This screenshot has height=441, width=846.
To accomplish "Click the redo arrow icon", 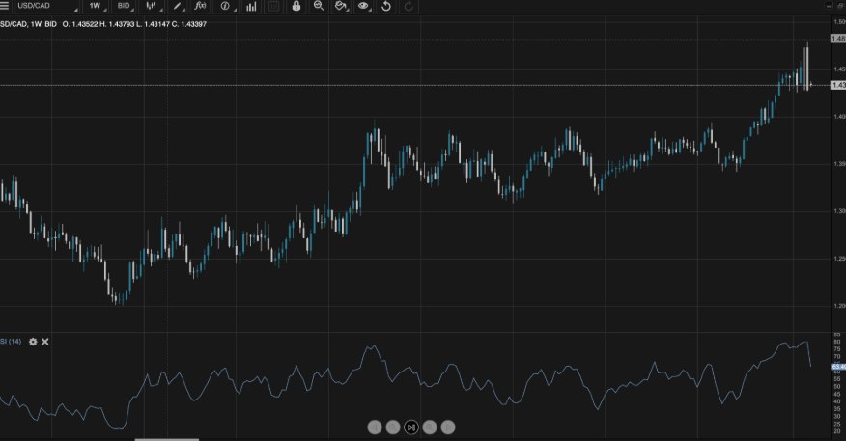I will 409,6.
